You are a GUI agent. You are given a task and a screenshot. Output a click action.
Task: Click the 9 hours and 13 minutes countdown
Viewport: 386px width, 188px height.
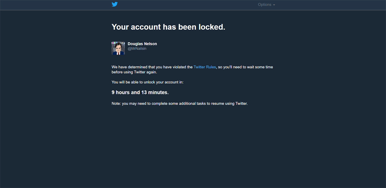pyautogui.click(x=140, y=92)
